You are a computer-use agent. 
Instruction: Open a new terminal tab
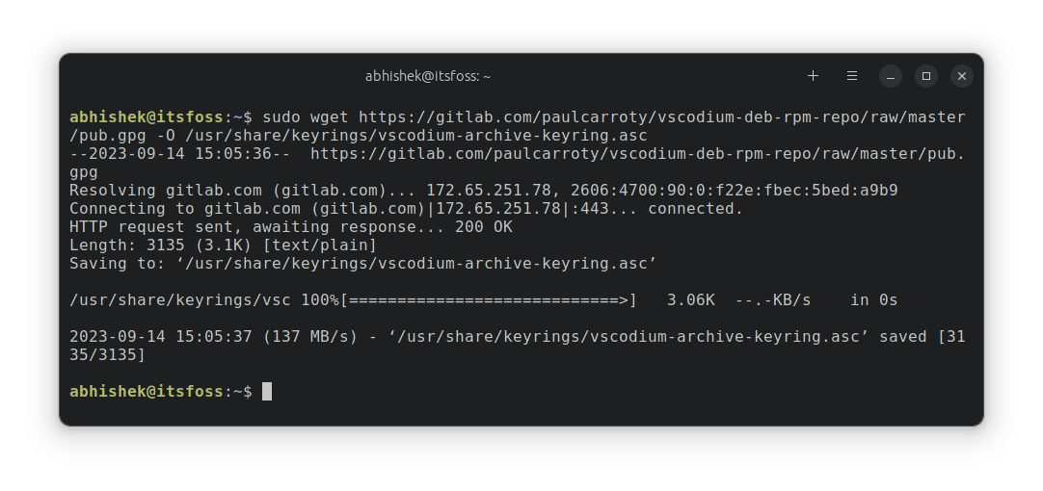point(813,75)
